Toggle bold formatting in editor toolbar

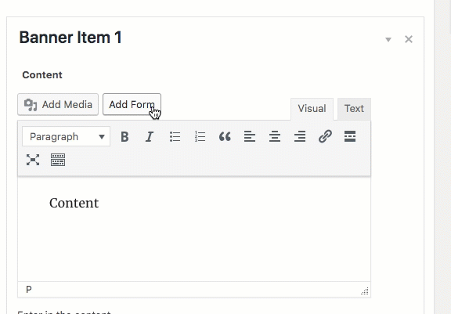click(x=124, y=136)
